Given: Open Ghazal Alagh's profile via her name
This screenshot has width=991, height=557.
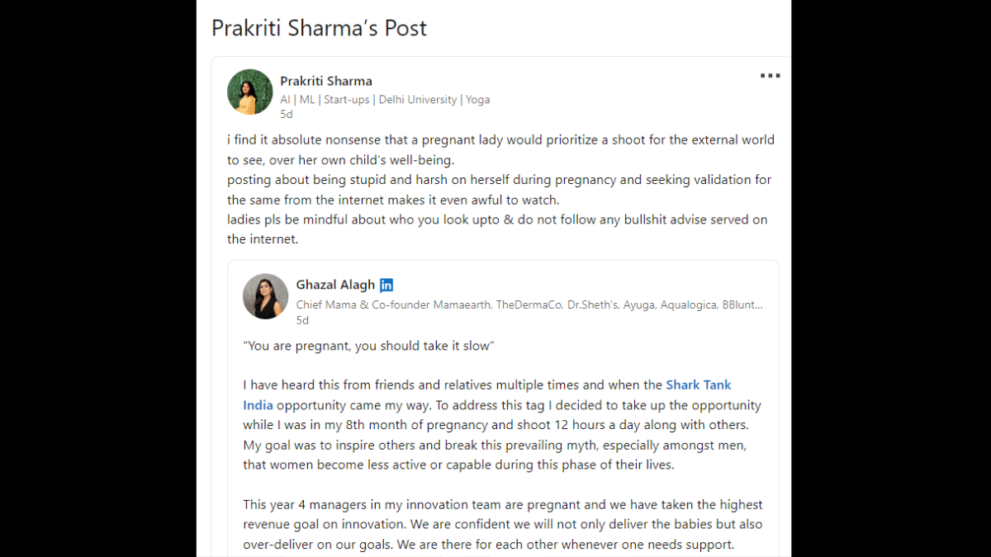Looking at the screenshot, I should click(x=335, y=285).
